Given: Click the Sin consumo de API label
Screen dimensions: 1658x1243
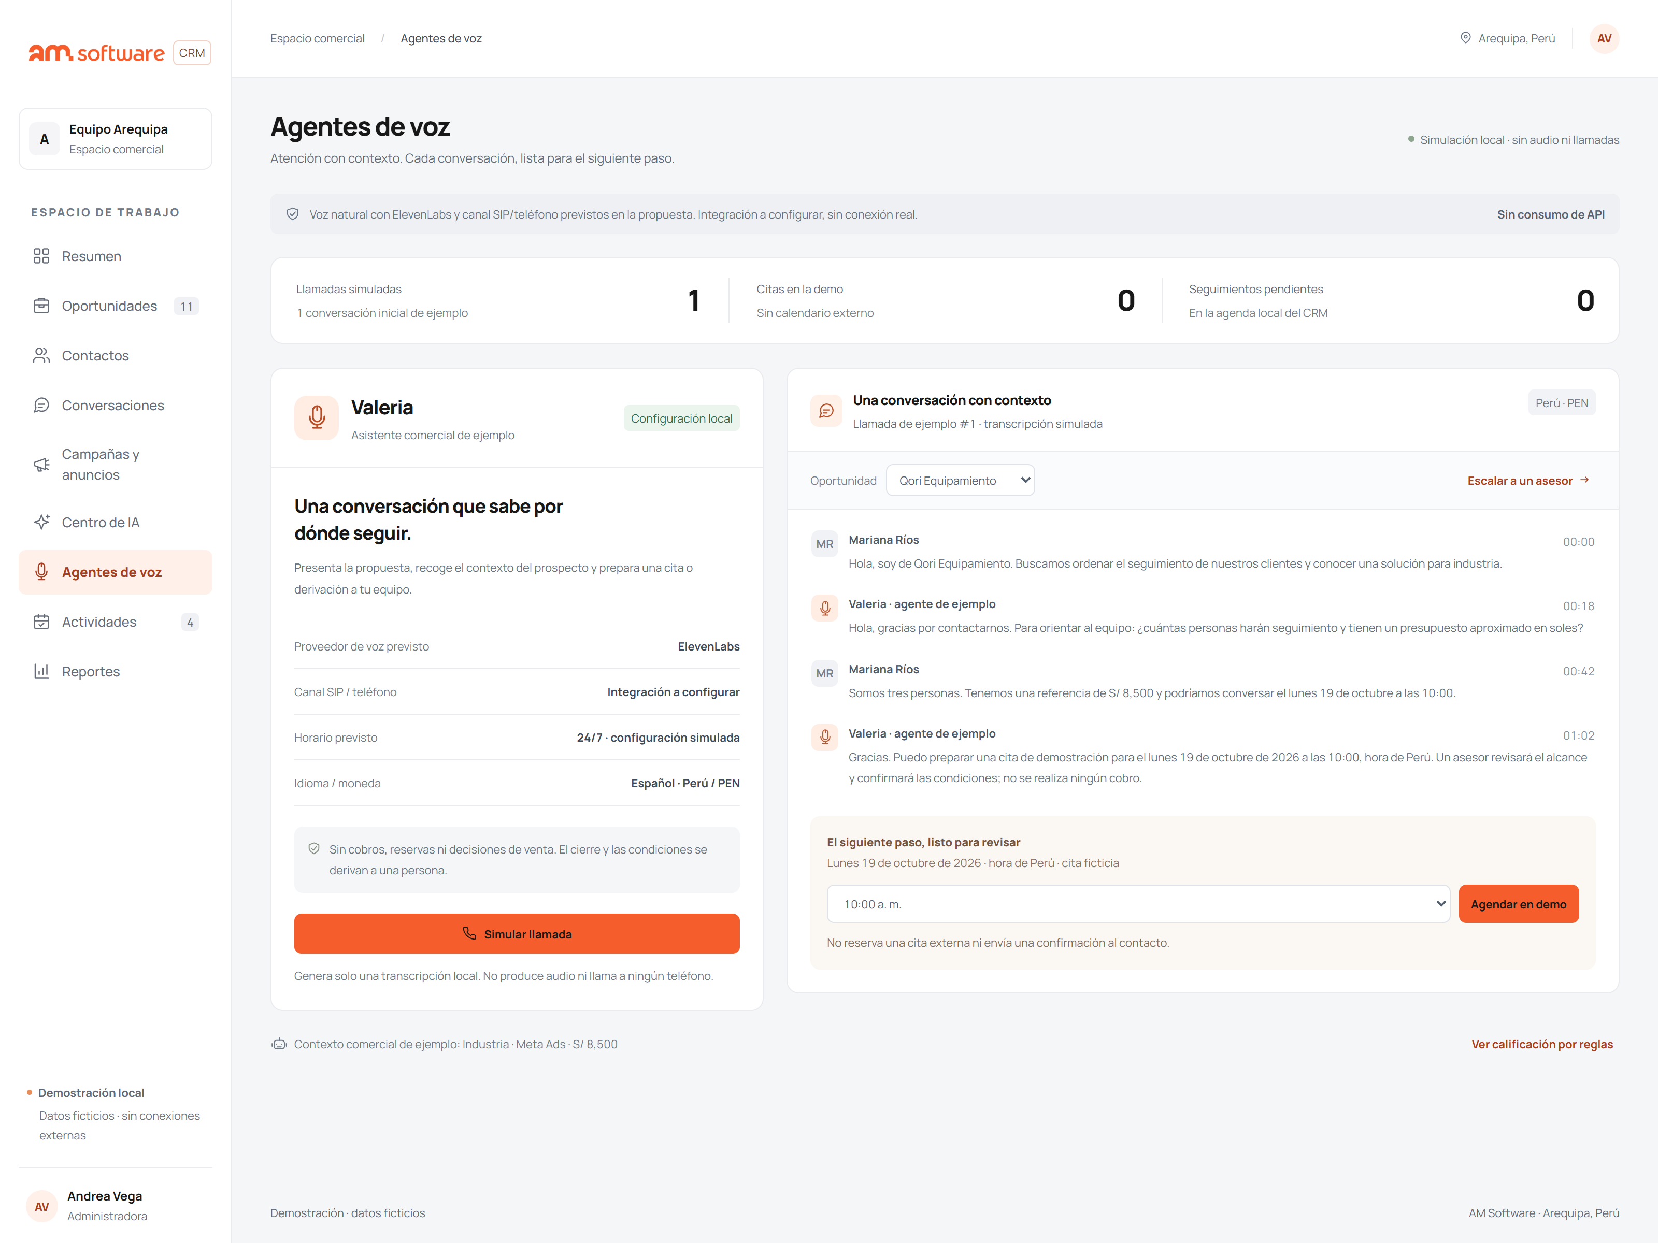Looking at the screenshot, I should pos(1551,214).
